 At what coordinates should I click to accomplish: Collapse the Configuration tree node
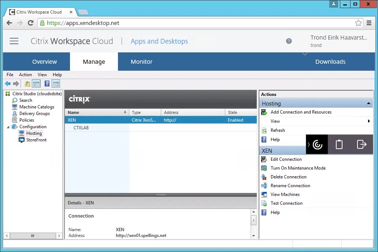pyautogui.click(x=8, y=127)
